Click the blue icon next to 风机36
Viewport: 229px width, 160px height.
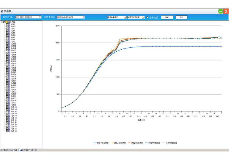[x=9, y=100]
